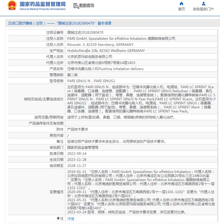220x224 pixels.
Task: Click the 政务服务门户 person icon
Action: pyautogui.click(x=204, y=3)
